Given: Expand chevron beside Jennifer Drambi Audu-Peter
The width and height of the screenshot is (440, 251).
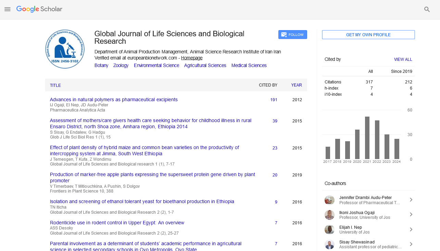Looking at the screenshot, I should (411, 200).
